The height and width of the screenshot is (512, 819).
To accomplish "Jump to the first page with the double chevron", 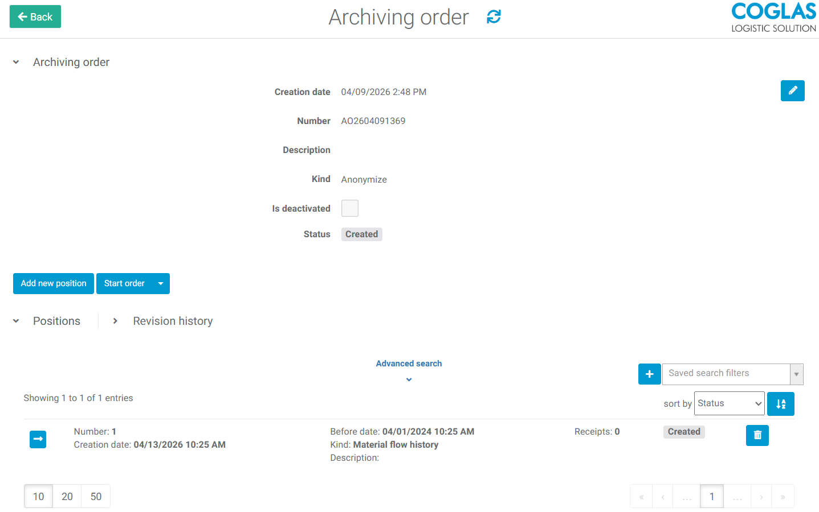I will (x=641, y=496).
